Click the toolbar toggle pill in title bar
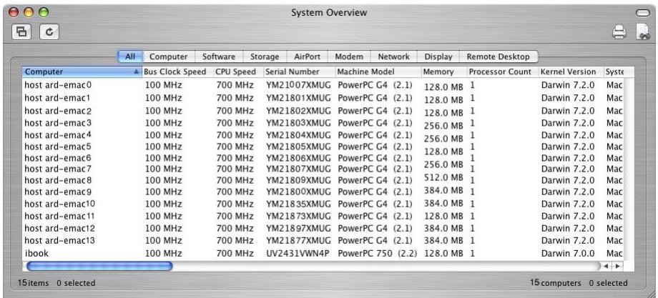The image size is (658, 298). 642,13
